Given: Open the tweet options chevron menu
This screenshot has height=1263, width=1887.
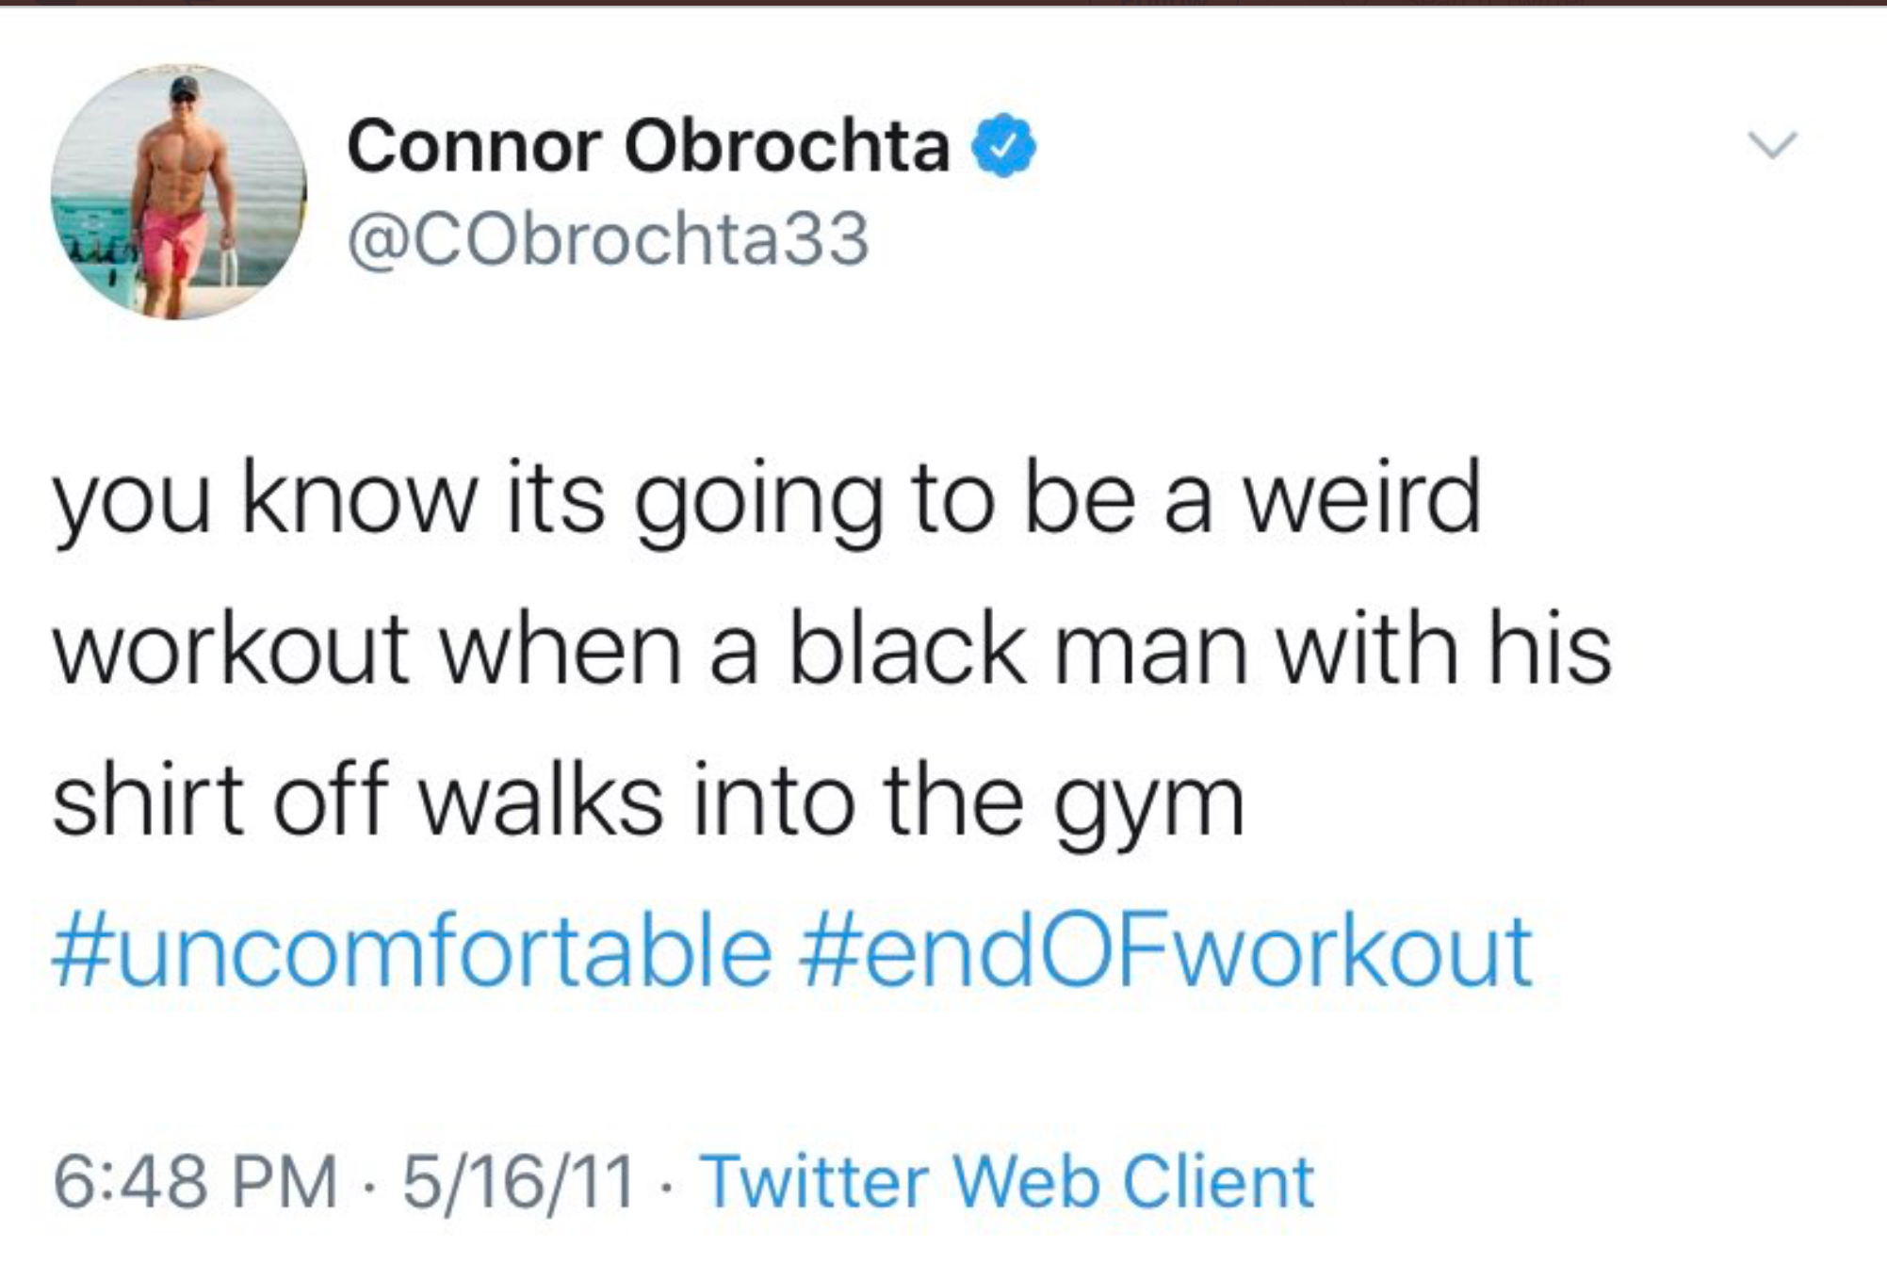Looking at the screenshot, I should pyautogui.click(x=1773, y=144).
